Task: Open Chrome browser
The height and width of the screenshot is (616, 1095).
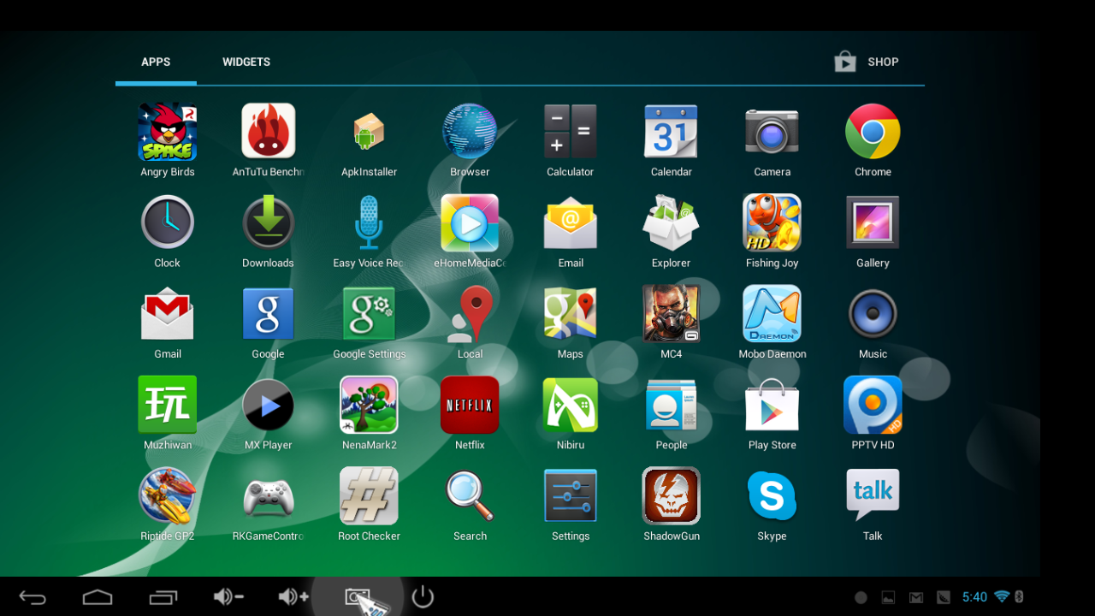Action: tap(873, 132)
